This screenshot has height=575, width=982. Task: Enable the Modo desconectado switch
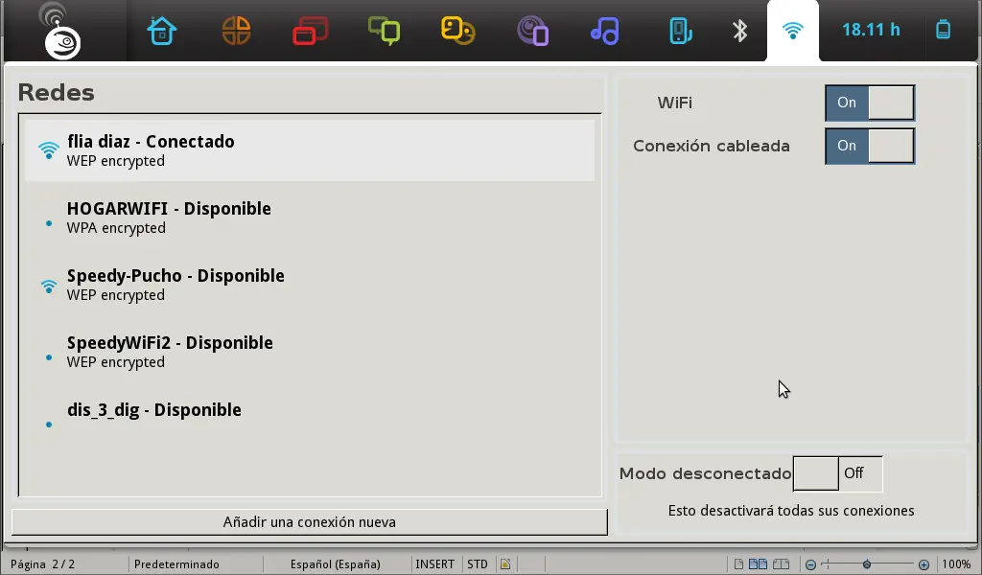tap(838, 473)
